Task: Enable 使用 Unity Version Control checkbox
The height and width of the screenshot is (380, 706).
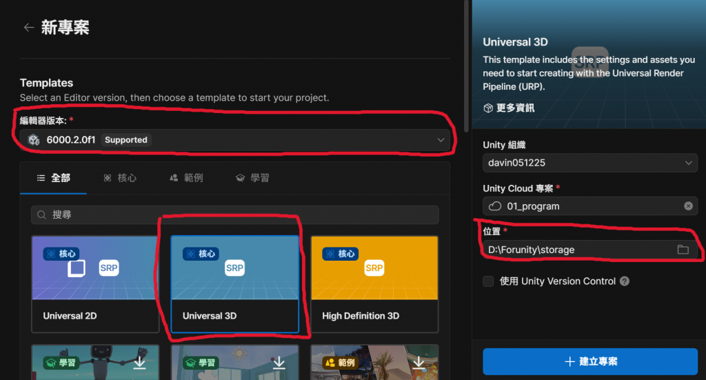Action: tap(488, 281)
